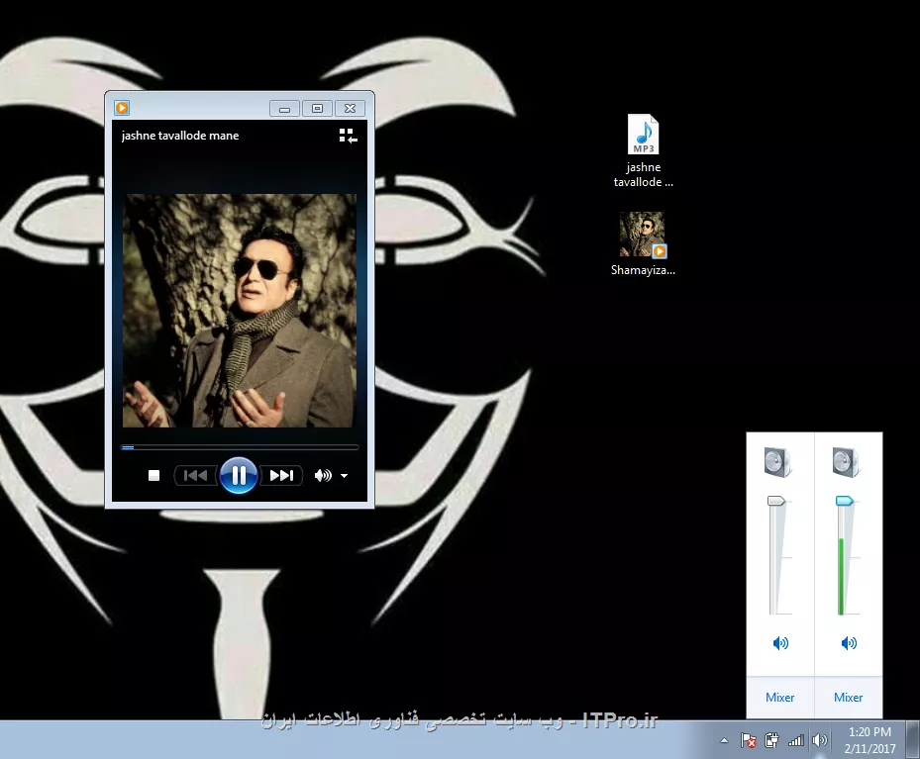Image resolution: width=920 pixels, height=759 pixels.
Task: Click the album art image
Action: [x=240, y=311]
